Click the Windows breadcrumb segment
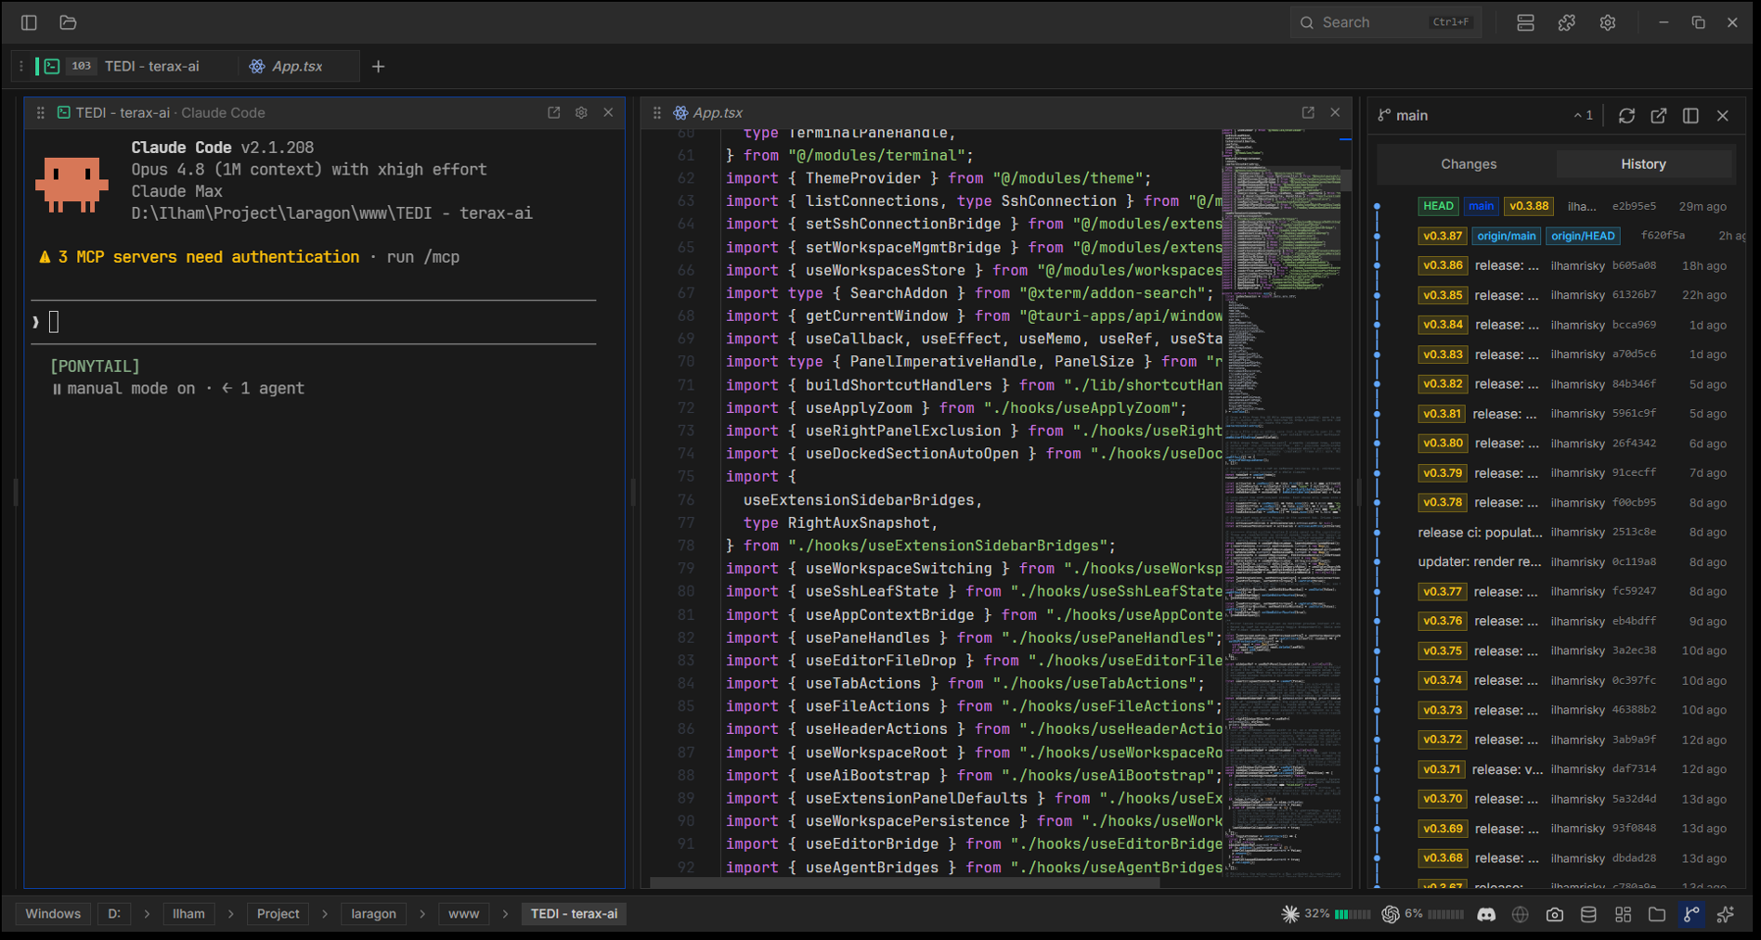1761x940 pixels. (x=53, y=914)
